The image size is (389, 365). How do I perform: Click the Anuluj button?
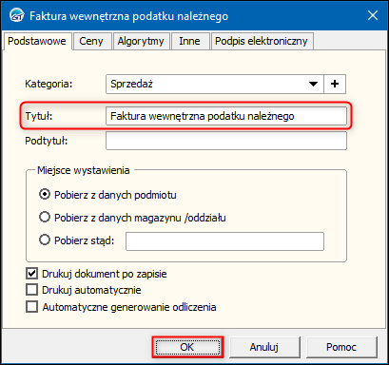[x=264, y=347]
